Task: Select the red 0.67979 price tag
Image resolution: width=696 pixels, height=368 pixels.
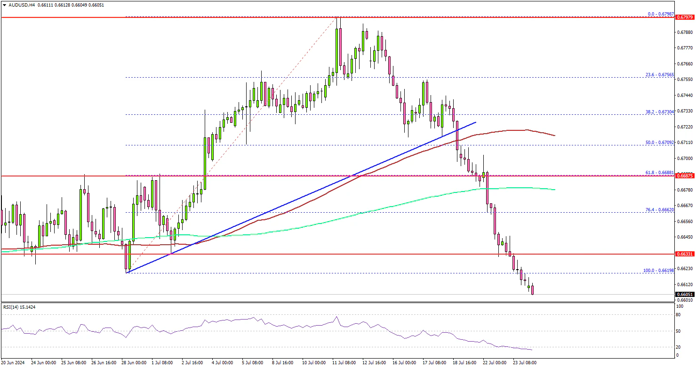Action: (684, 17)
